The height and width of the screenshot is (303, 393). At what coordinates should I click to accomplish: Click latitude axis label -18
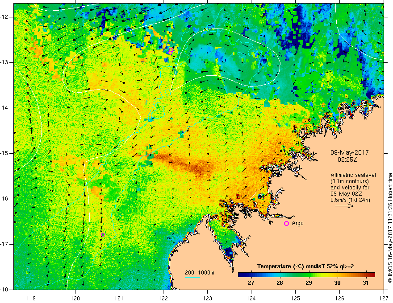click(x=4, y=289)
